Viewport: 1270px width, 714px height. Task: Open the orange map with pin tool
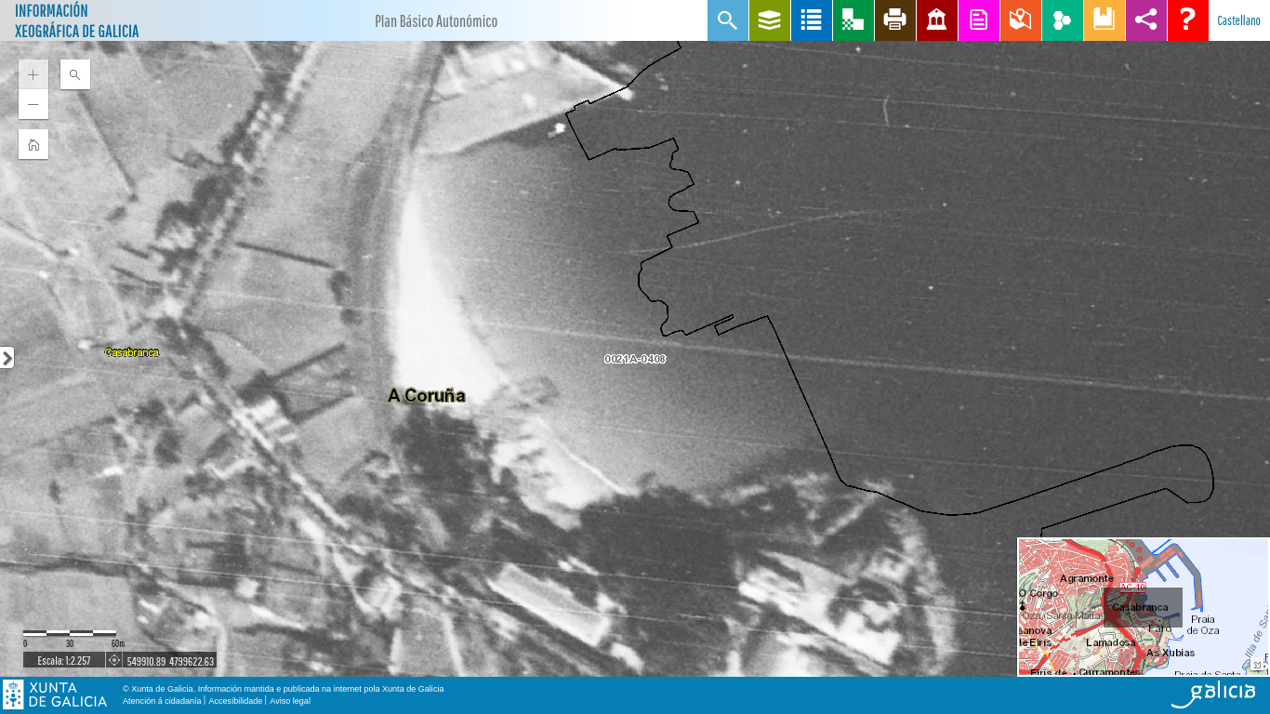tap(1021, 20)
